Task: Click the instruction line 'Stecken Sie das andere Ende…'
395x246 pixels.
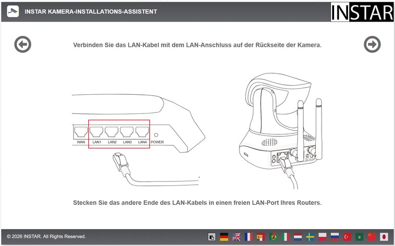Action: pyautogui.click(x=197, y=203)
